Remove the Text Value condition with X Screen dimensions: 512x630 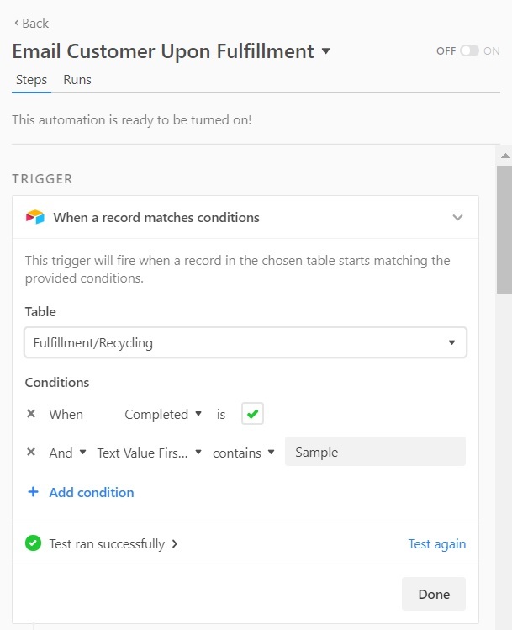pyautogui.click(x=31, y=452)
